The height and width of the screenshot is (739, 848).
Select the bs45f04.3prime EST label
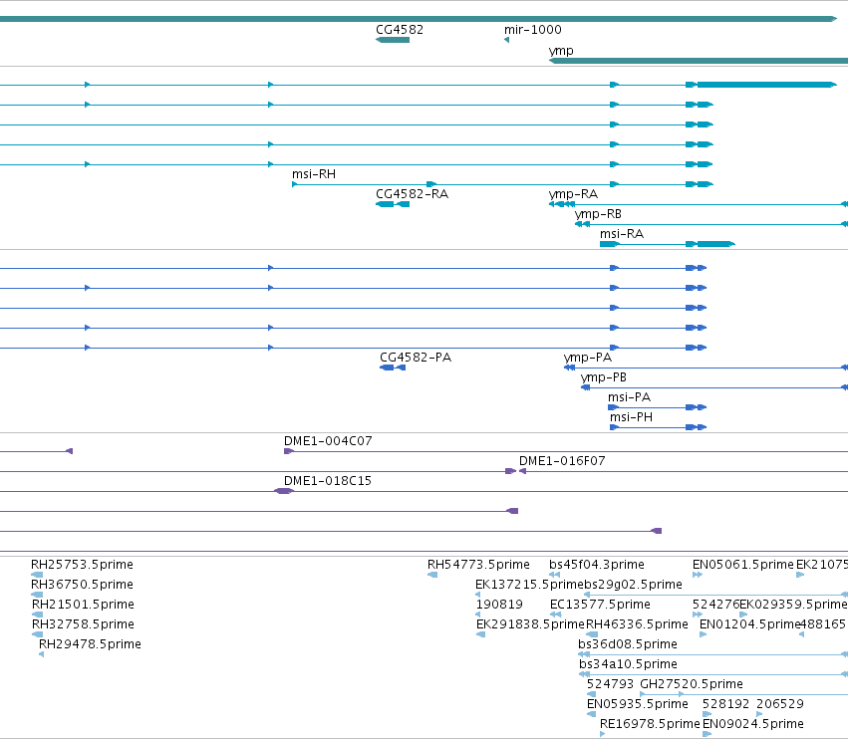coord(597,565)
